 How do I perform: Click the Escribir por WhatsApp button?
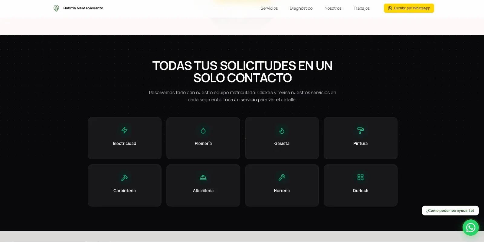point(409,8)
